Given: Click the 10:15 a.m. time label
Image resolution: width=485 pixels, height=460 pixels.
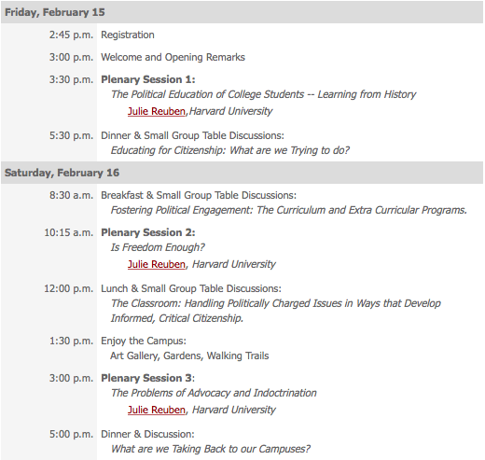Looking at the screenshot, I should [68, 232].
